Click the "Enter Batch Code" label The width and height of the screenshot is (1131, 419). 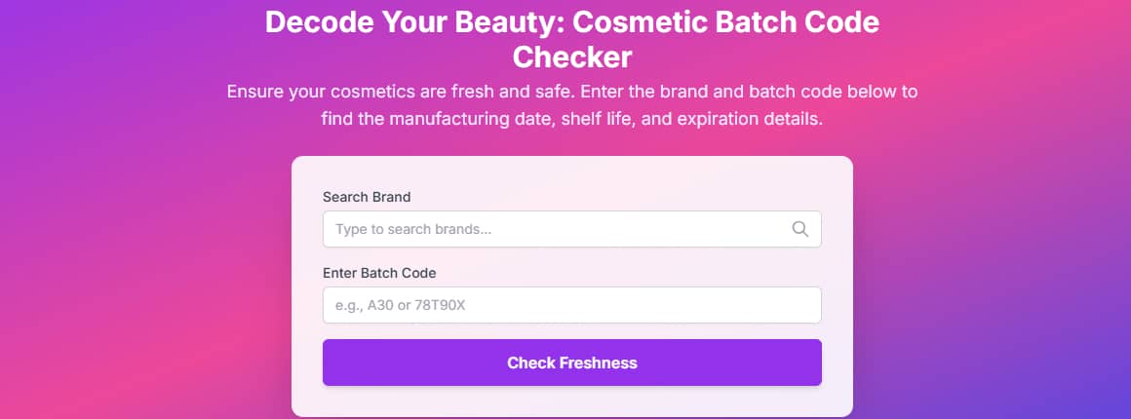[x=379, y=273]
